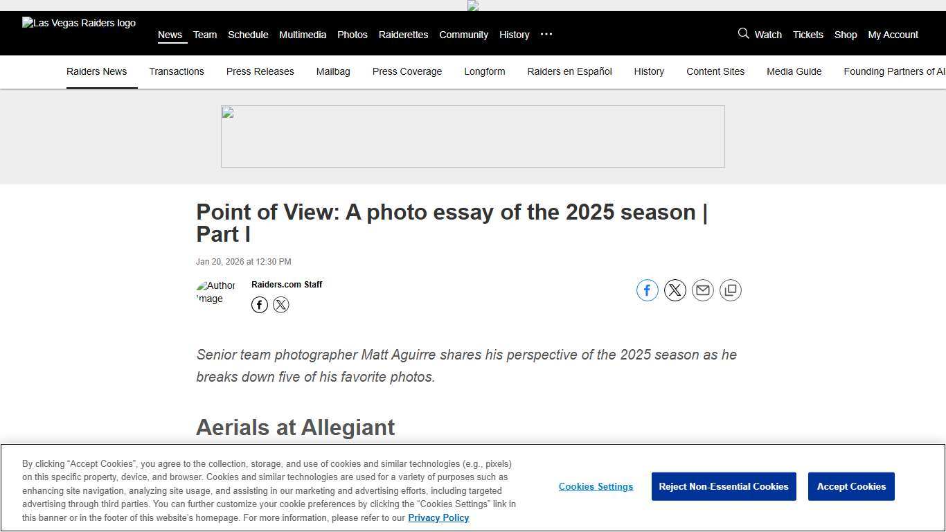Open the site search magnifier icon

[743, 33]
